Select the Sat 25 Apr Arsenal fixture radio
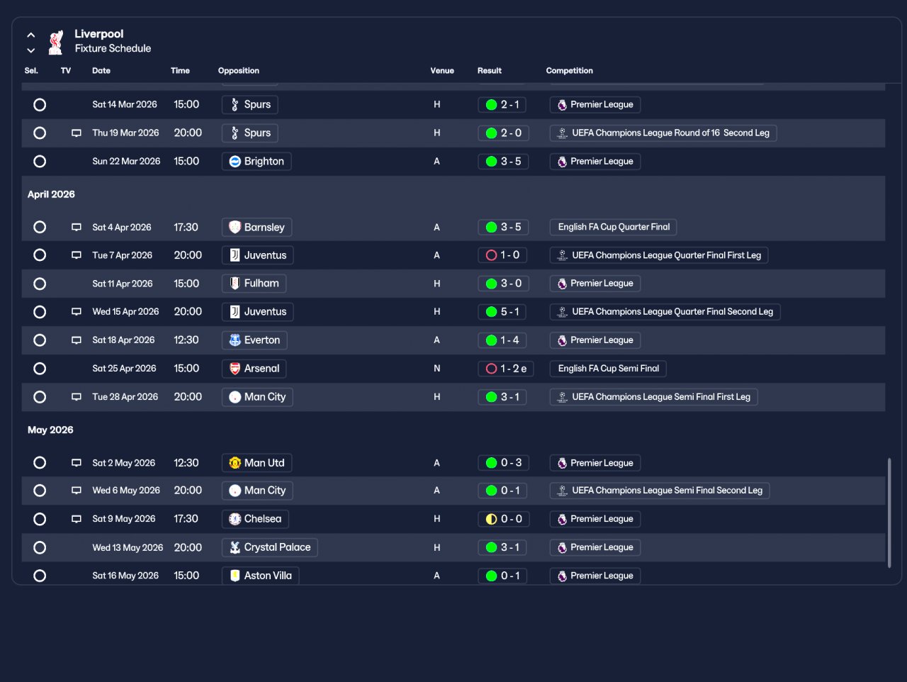 point(40,369)
